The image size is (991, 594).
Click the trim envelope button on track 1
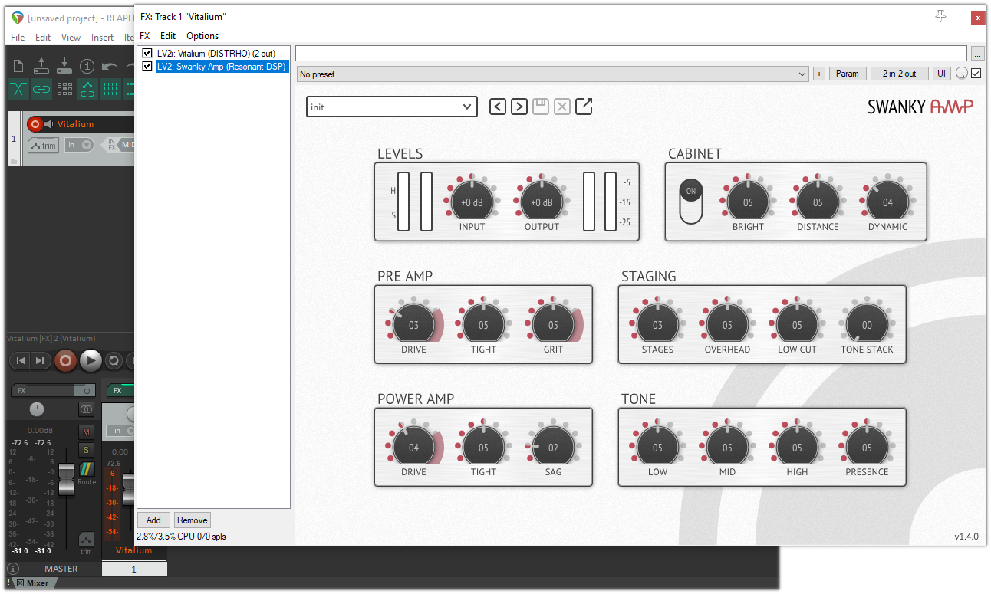pos(43,146)
